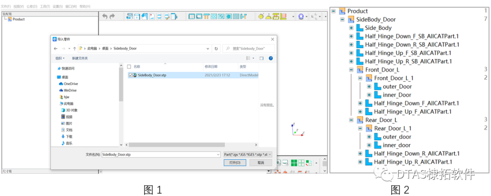The height and width of the screenshot is (196, 491).
Task: Open 下载 folder in the sidebar
Action: coord(67,136)
